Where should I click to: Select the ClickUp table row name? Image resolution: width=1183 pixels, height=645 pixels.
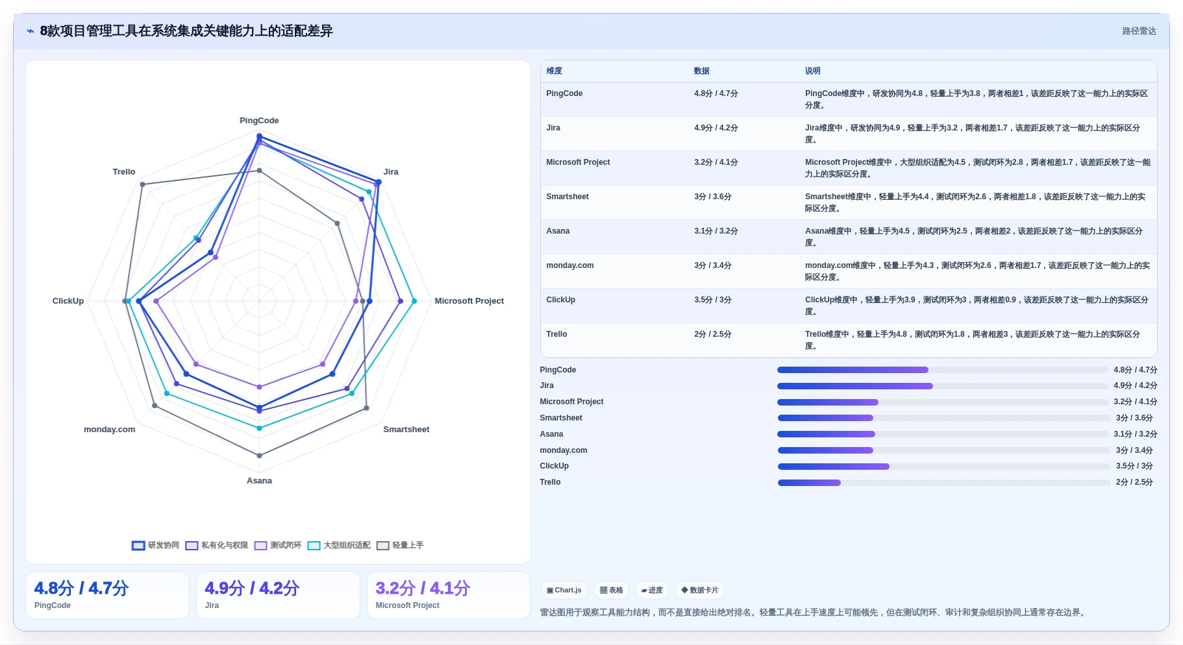tap(561, 300)
